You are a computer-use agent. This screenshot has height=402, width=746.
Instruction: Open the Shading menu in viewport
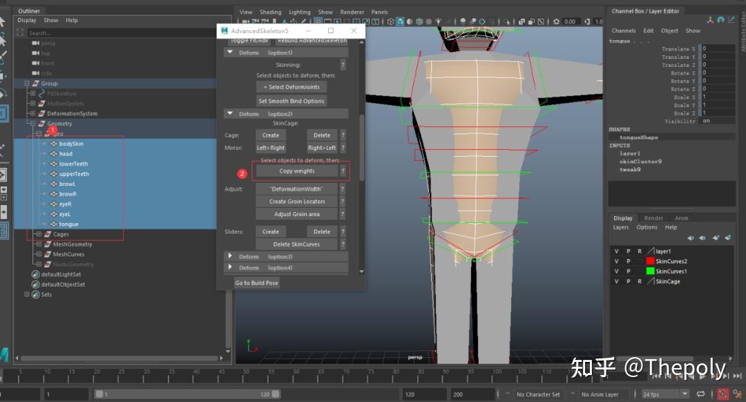270,12
